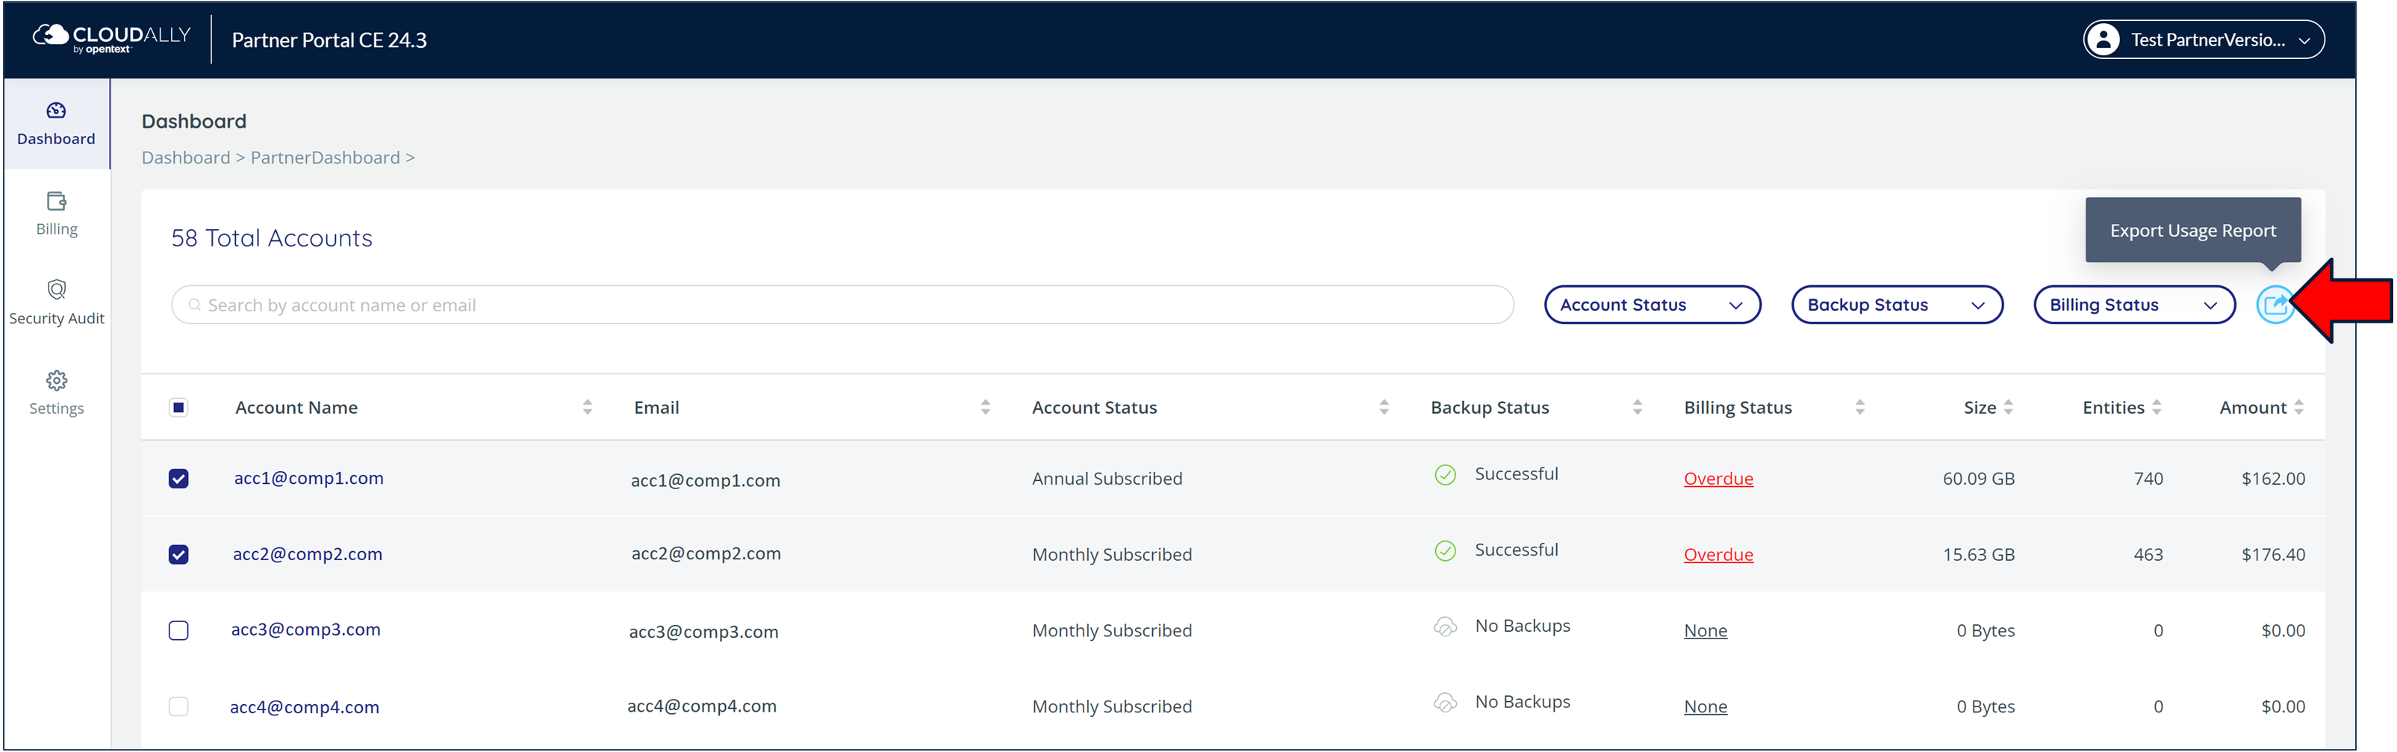The width and height of the screenshot is (2397, 752).
Task: Sort by Amount column arrows
Action: tap(2298, 408)
